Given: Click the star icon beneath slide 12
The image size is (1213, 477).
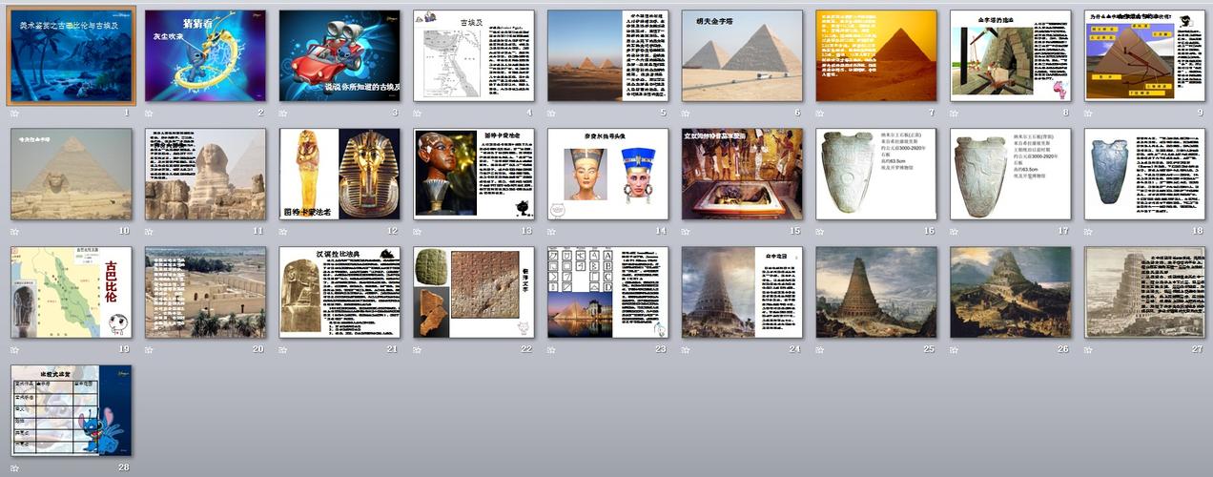Looking at the screenshot, I should pyautogui.click(x=283, y=231).
